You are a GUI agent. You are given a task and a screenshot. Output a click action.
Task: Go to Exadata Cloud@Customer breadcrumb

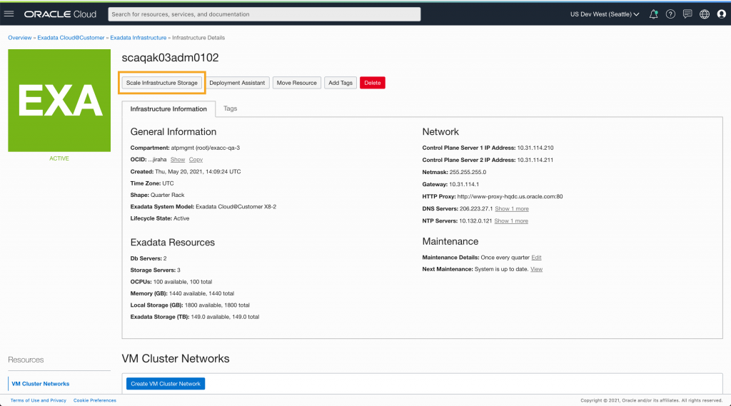71,38
